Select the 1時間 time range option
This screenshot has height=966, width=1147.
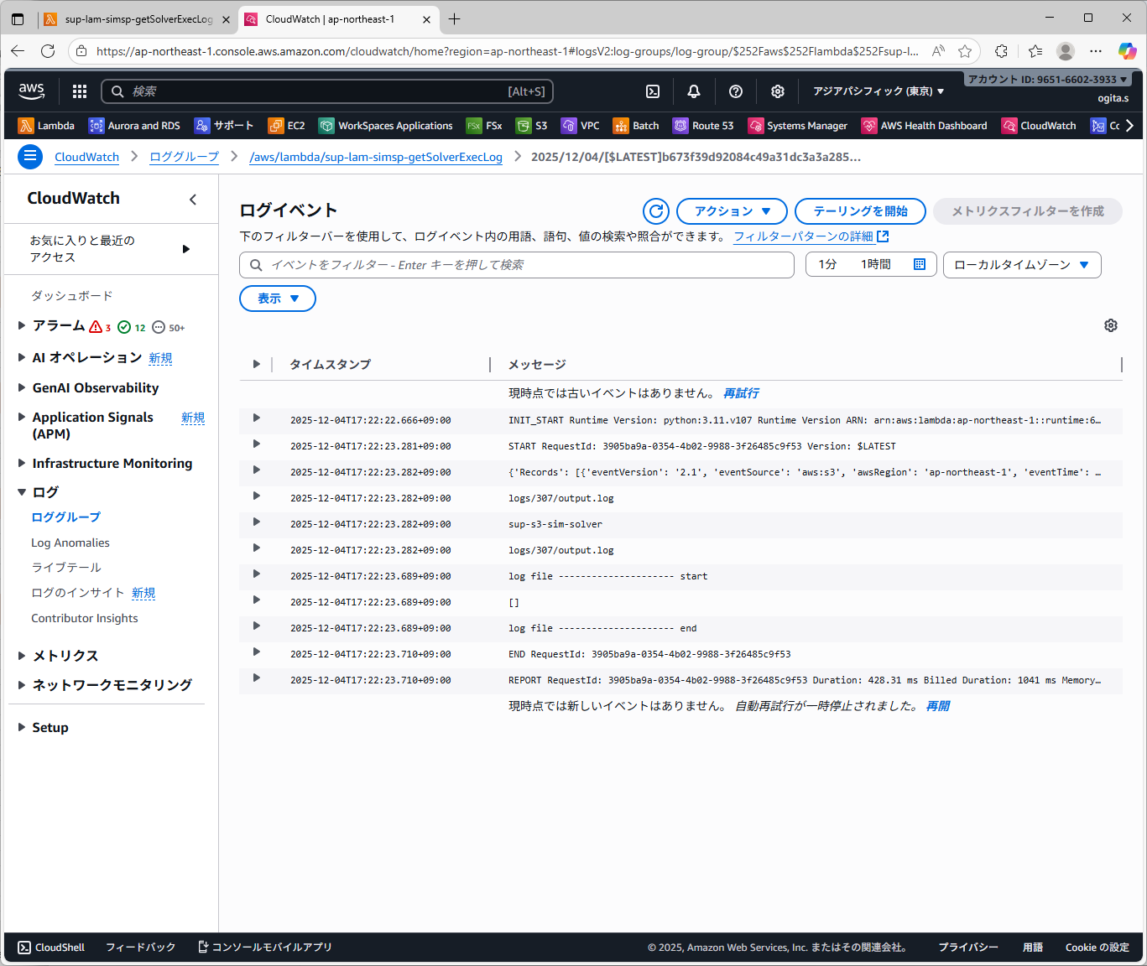[x=875, y=264]
